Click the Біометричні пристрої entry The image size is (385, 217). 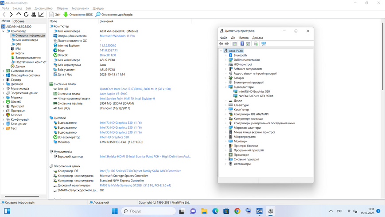pyautogui.click(x=249, y=83)
